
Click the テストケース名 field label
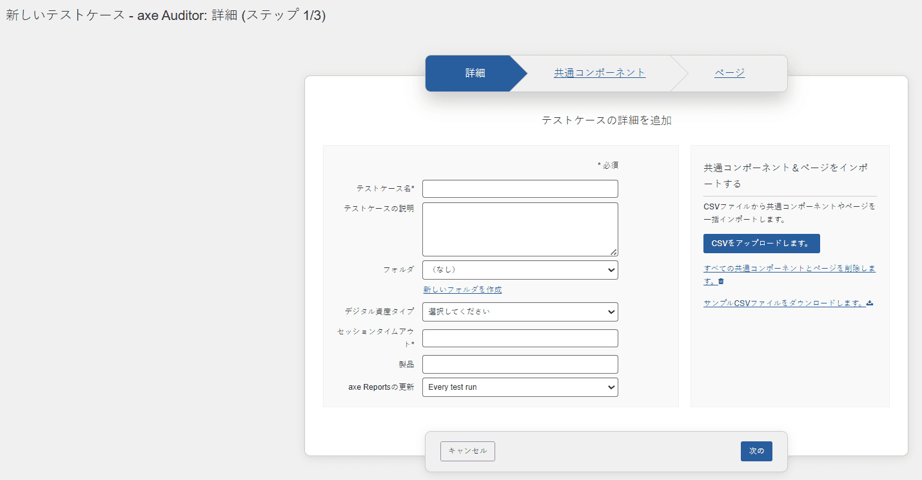[x=385, y=189]
